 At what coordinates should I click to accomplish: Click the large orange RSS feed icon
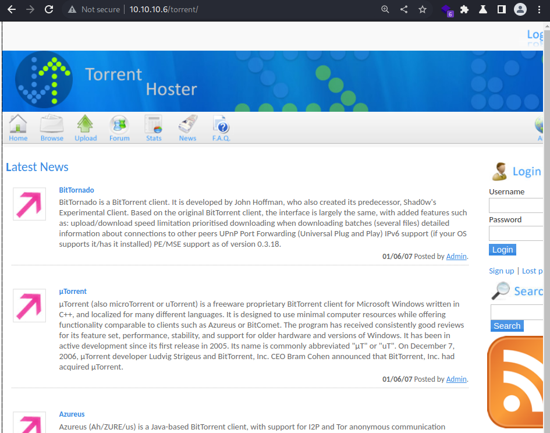(515, 382)
